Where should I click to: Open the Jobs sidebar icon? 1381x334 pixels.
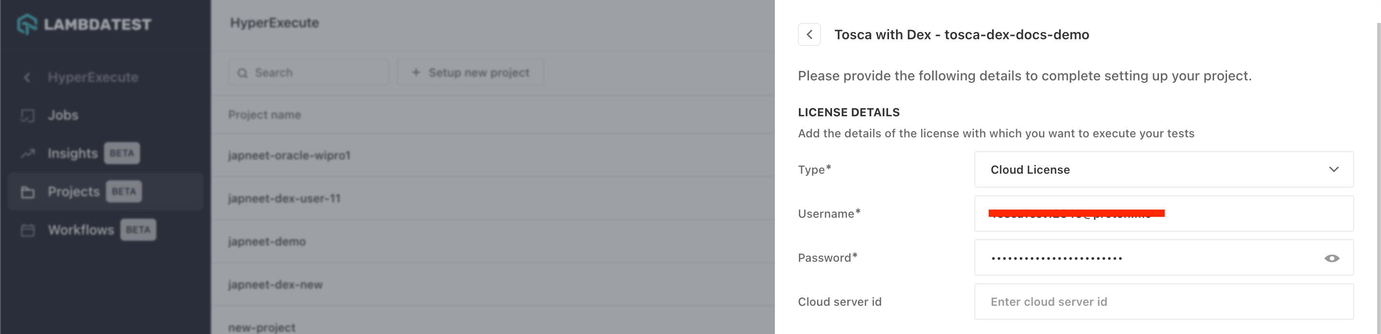pyautogui.click(x=27, y=116)
